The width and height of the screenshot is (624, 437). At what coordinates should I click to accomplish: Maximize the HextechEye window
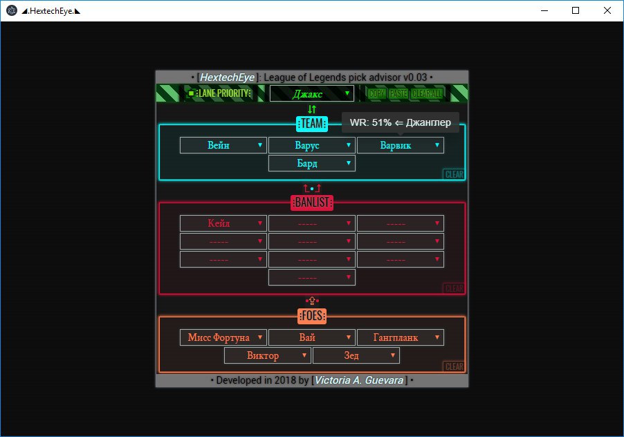(x=576, y=11)
